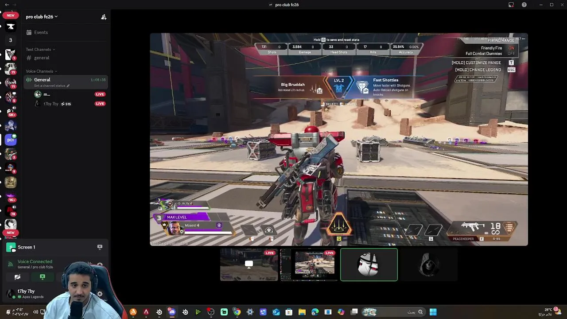Click the bottom NEW unread indicator
567x319 pixels.
[11, 233]
